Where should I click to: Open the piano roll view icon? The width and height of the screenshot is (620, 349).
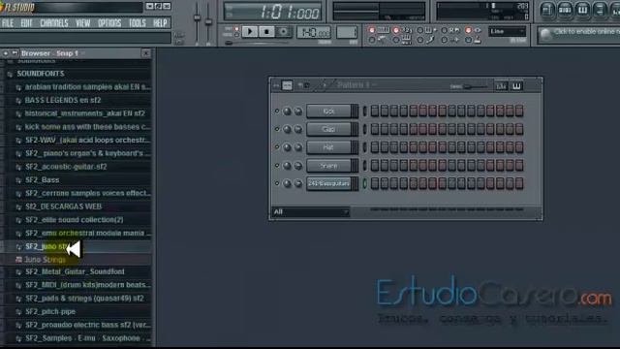point(582,10)
